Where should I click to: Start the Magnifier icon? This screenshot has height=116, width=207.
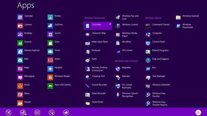pos(118,69)
